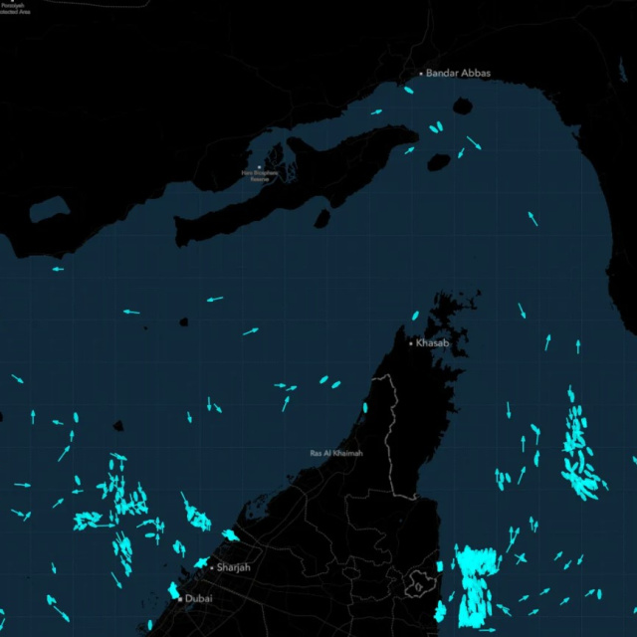Screen dimensions: 637x637
Task: Click the large dense vessel cluster off Fujairah
Action: tap(474, 582)
